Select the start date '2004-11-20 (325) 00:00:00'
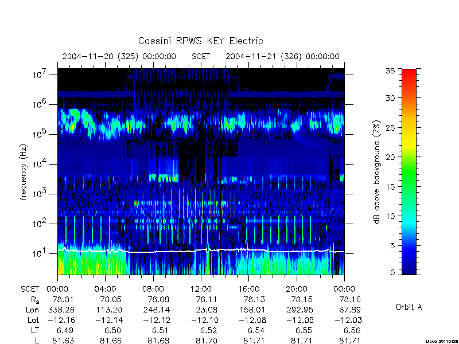 [119, 56]
